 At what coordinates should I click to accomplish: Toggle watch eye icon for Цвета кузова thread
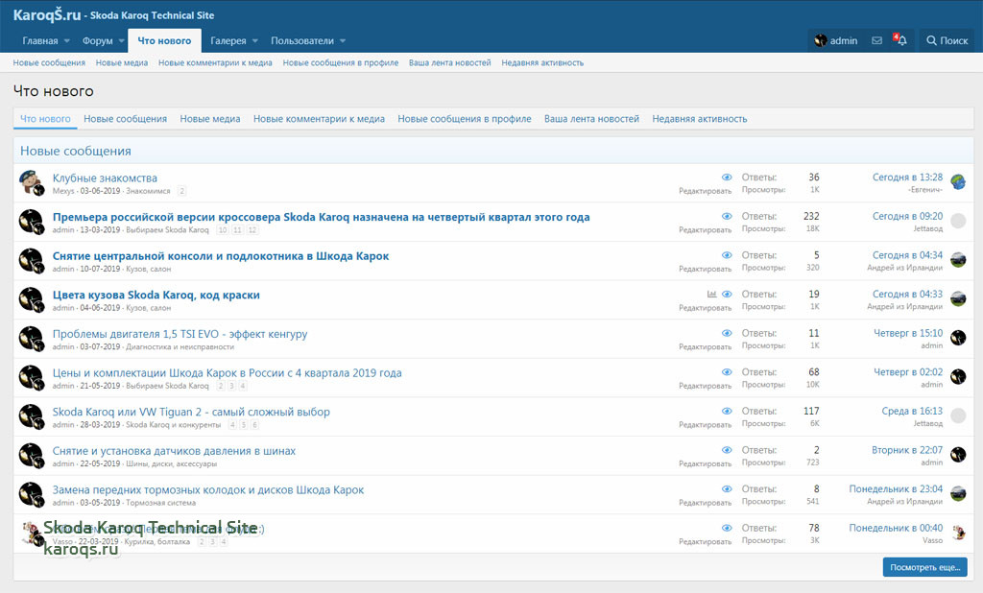click(727, 294)
